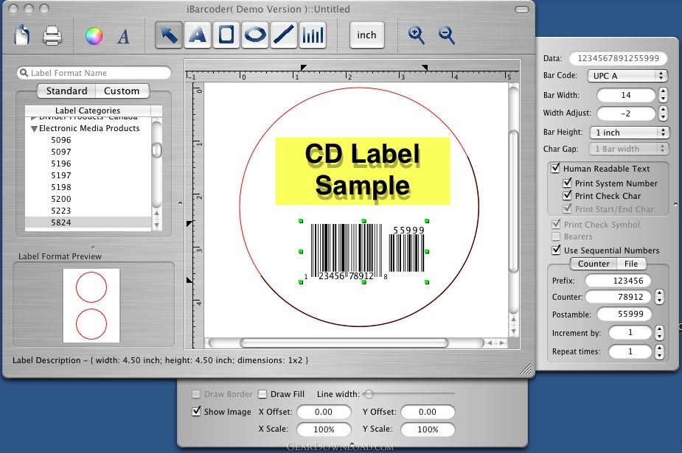Select label format 5200
Image resolution: width=682 pixels, height=453 pixels.
(61, 198)
